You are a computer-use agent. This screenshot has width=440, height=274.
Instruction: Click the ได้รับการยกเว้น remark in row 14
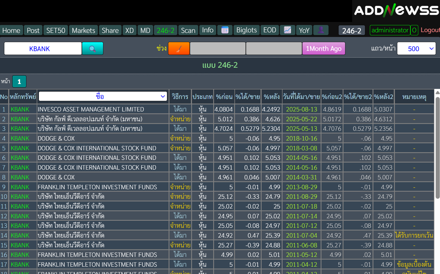[414, 235]
